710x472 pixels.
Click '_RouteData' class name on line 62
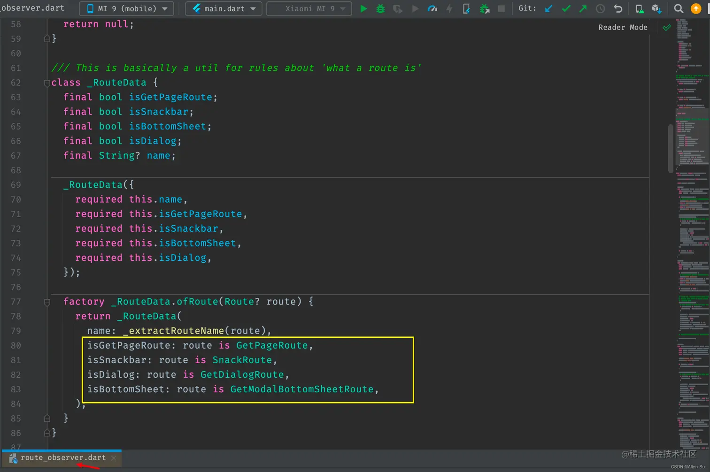click(x=116, y=83)
